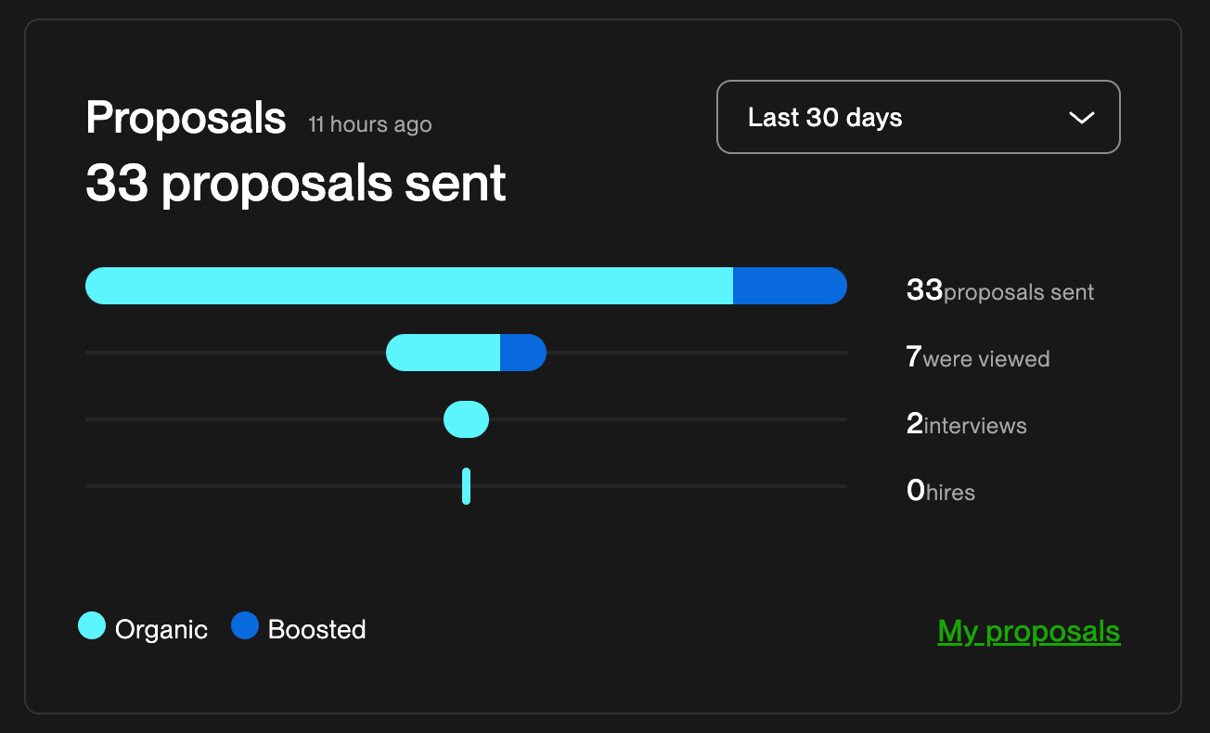Open My proposals link
The width and height of the screenshot is (1210, 733).
pos(1028,631)
